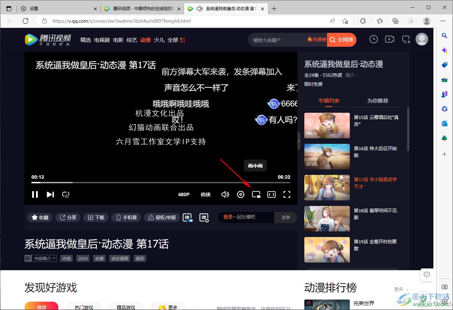Click the 发表 post button
Screen dimensions: 453x310
286,217
